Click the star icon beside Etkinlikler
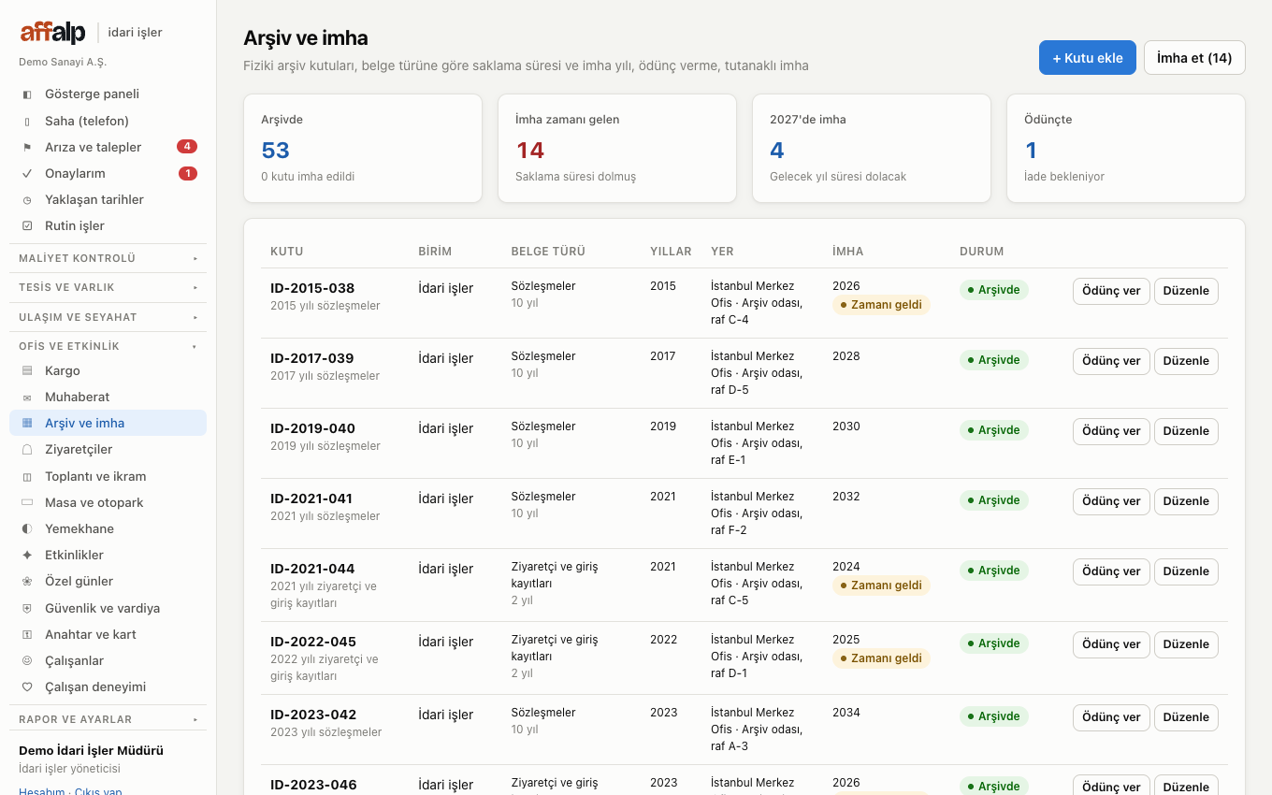 pos(27,555)
